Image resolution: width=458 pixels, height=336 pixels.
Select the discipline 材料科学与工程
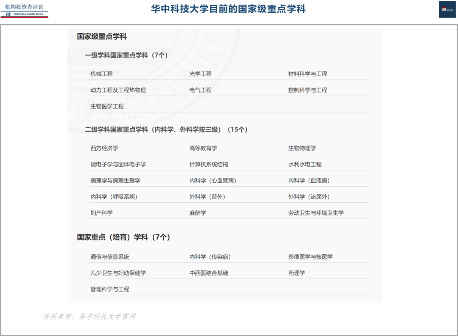tap(307, 74)
